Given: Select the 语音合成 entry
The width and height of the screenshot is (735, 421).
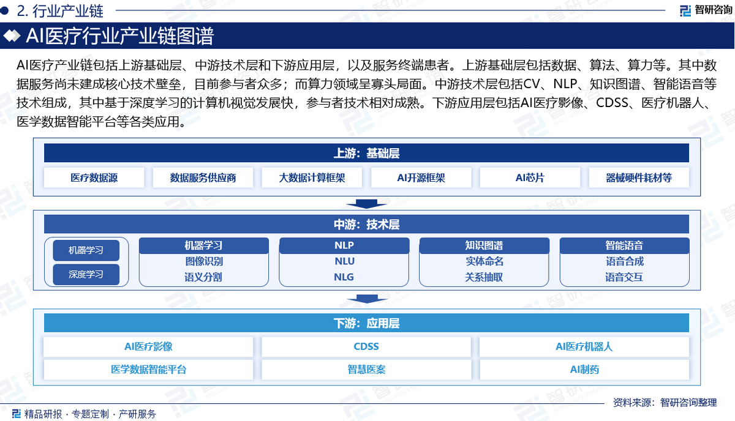Looking at the screenshot, I should 625,261.
